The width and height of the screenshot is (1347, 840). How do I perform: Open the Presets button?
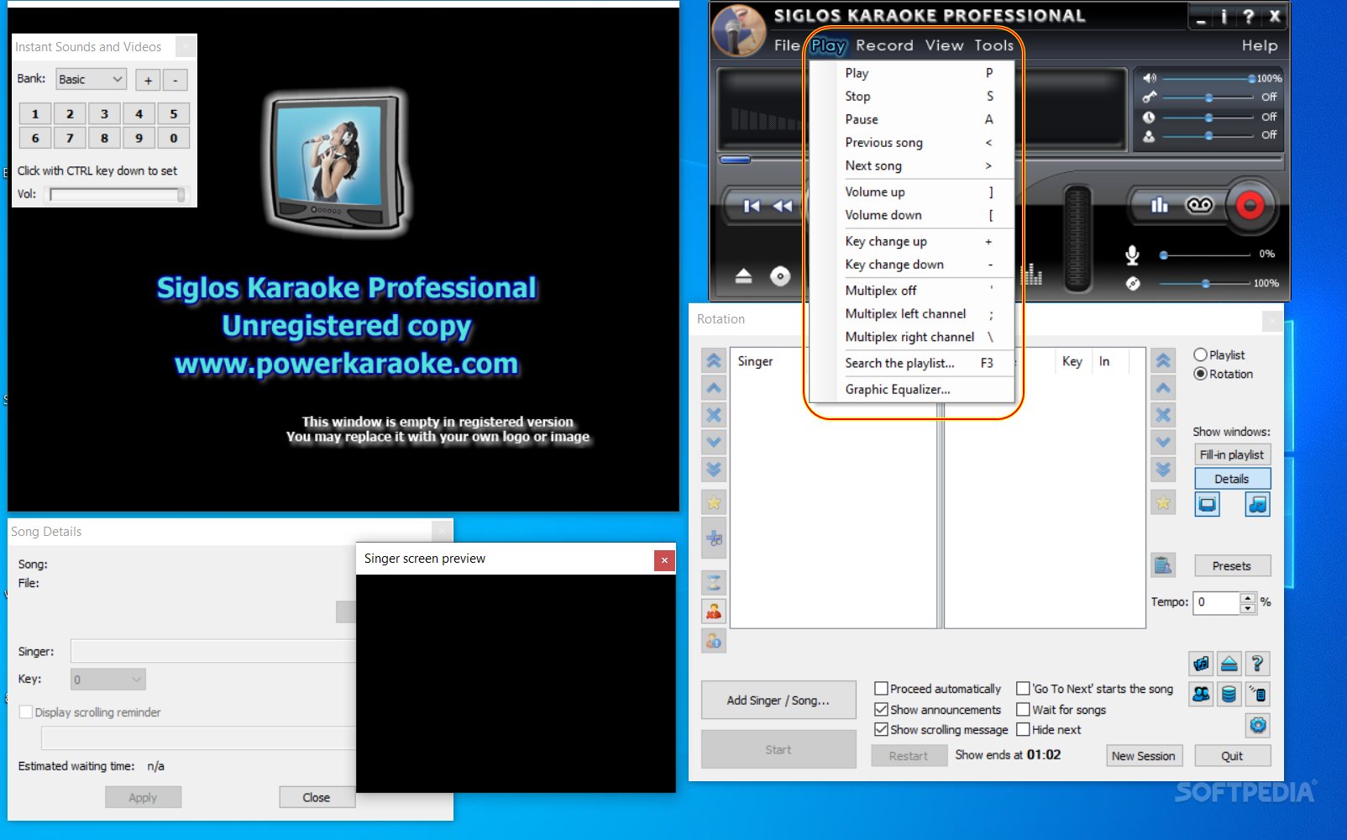pos(1232,566)
